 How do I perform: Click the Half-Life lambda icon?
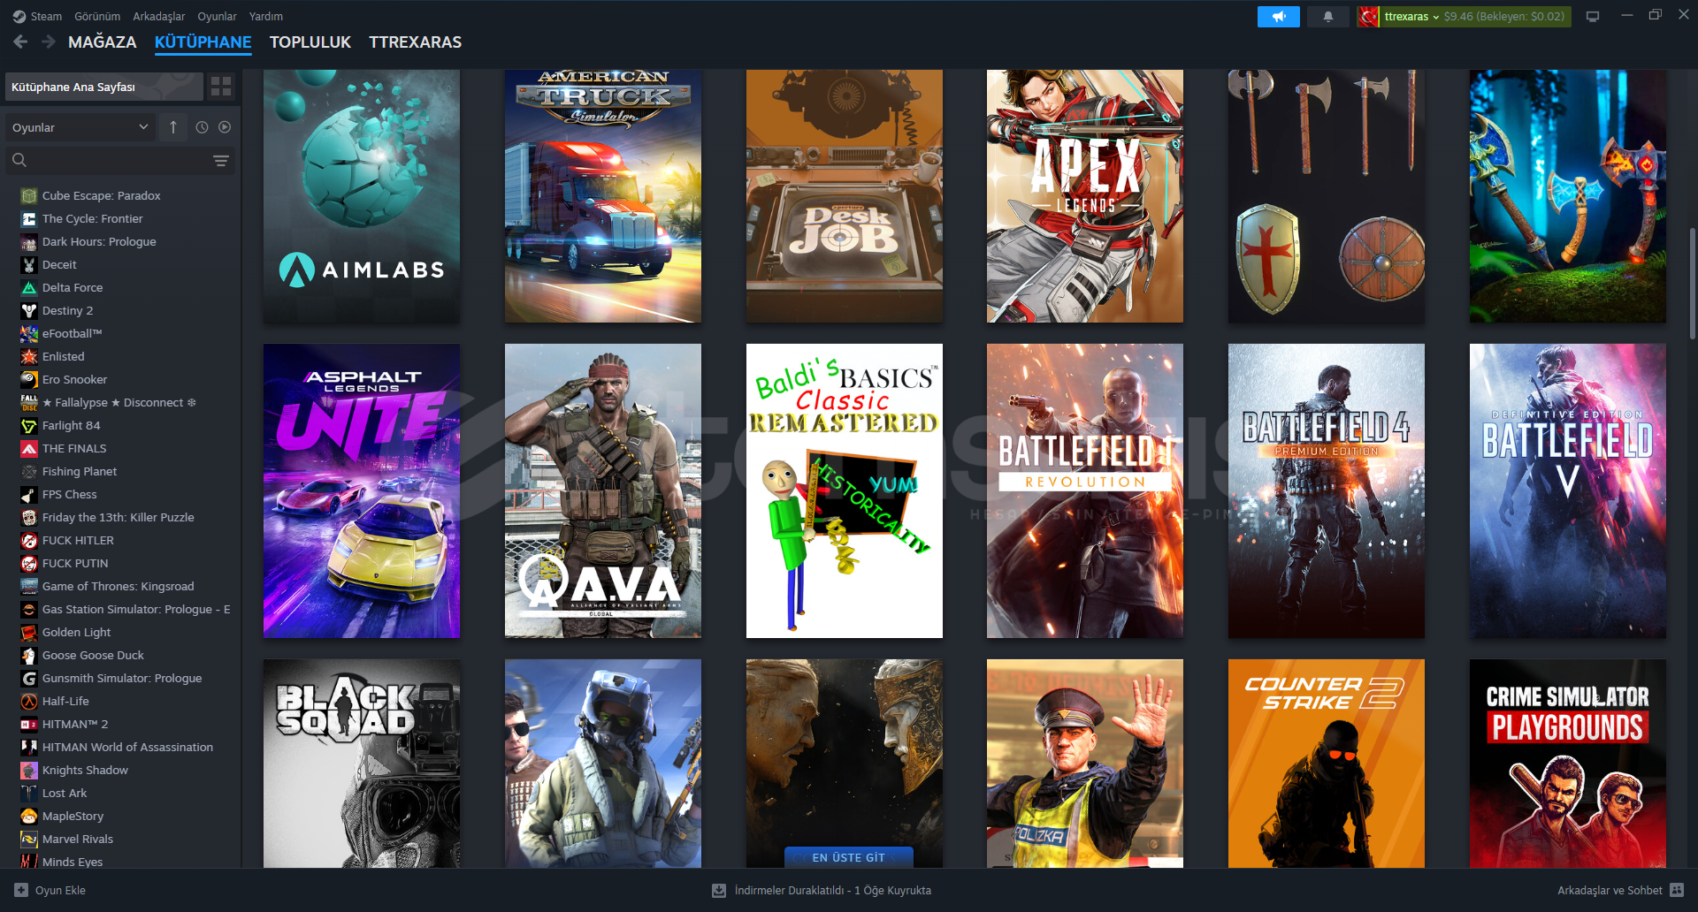(x=29, y=701)
